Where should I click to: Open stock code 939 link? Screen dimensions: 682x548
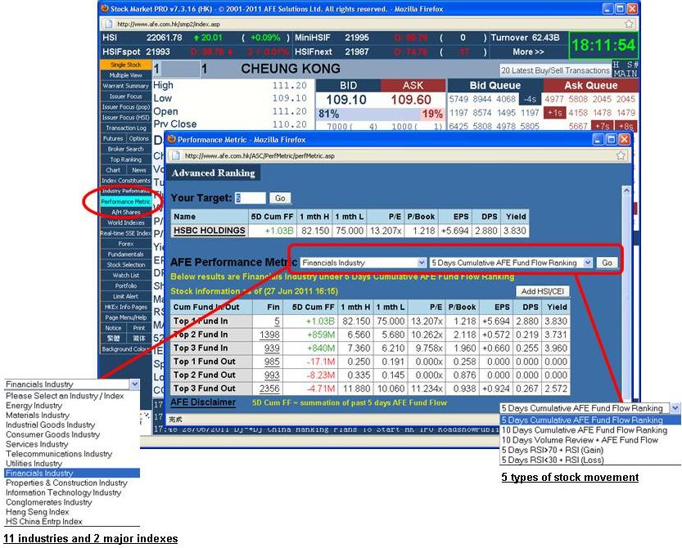[x=272, y=348]
